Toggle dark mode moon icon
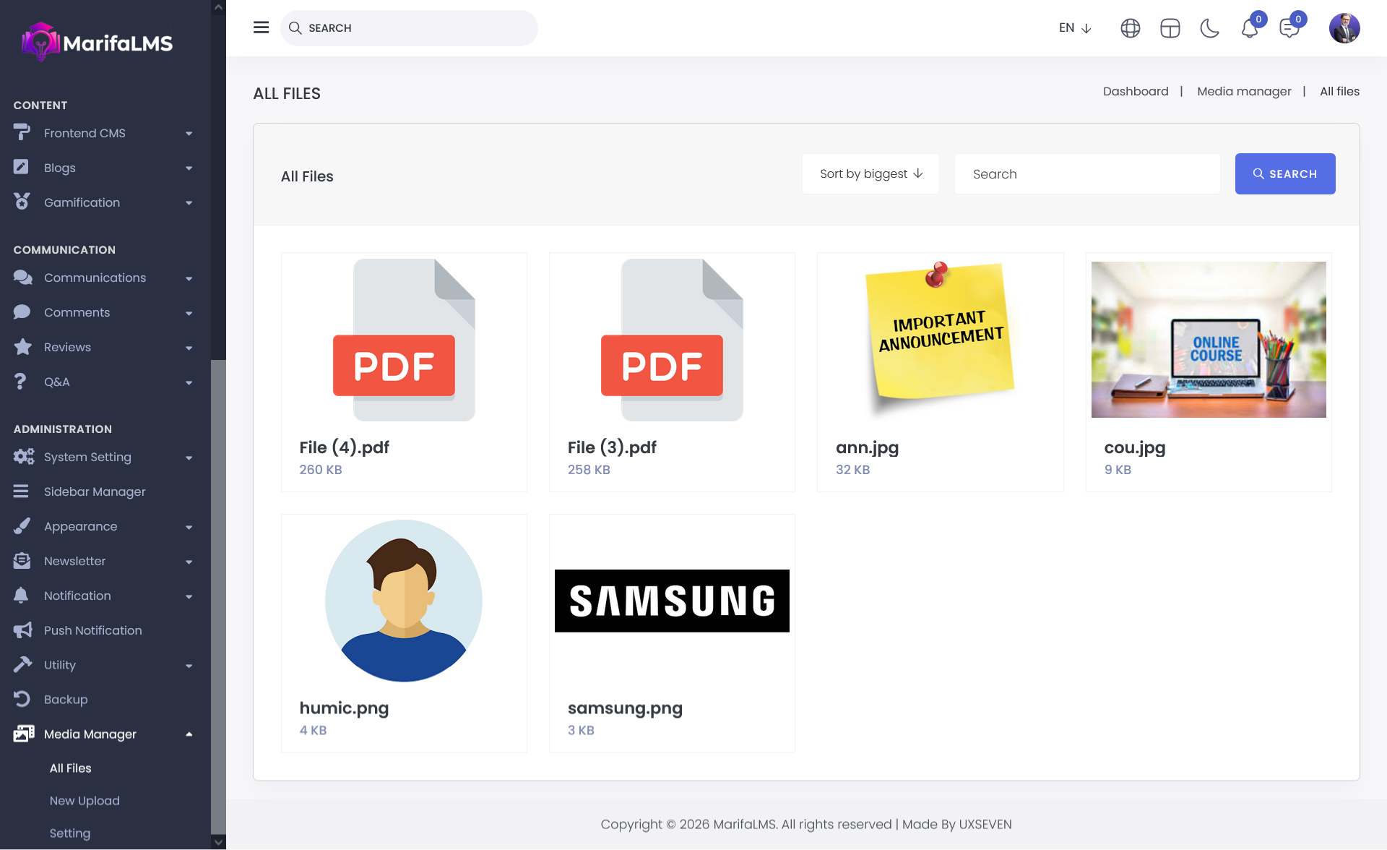Image resolution: width=1387 pixels, height=850 pixels. (1209, 28)
